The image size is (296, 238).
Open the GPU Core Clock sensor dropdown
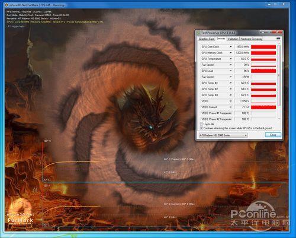tap(230, 47)
